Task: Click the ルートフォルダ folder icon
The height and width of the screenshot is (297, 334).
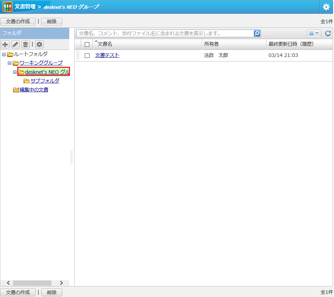Action: pyautogui.click(x=10, y=54)
